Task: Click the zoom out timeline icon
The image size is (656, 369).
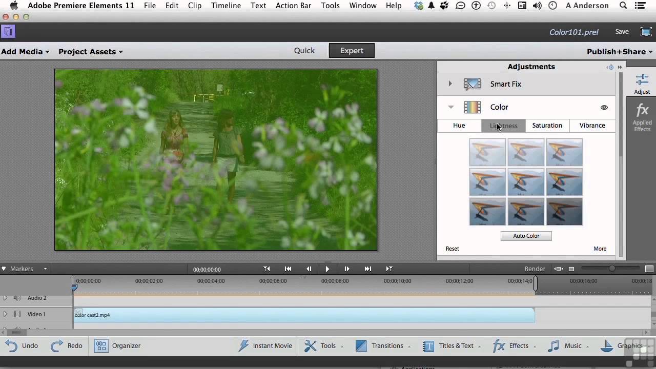Action: point(571,269)
